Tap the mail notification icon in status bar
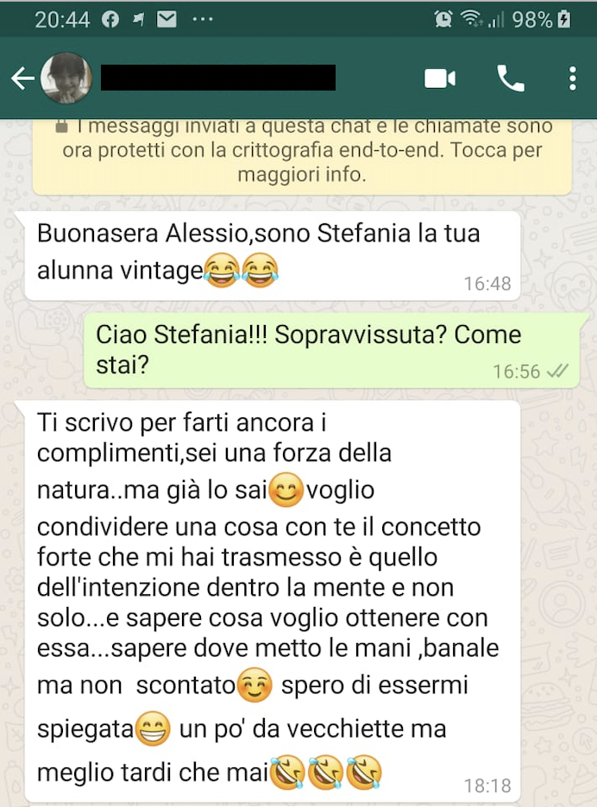The width and height of the screenshot is (597, 807). (167, 20)
